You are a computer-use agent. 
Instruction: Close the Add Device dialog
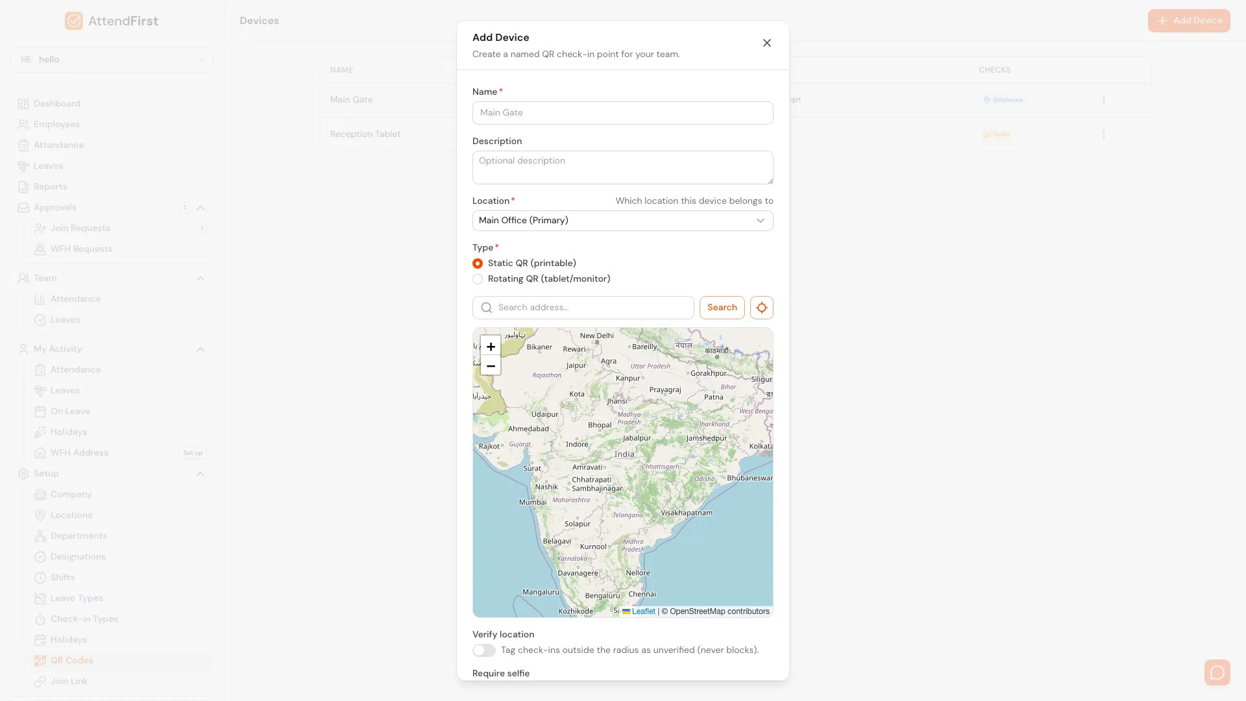tap(767, 43)
